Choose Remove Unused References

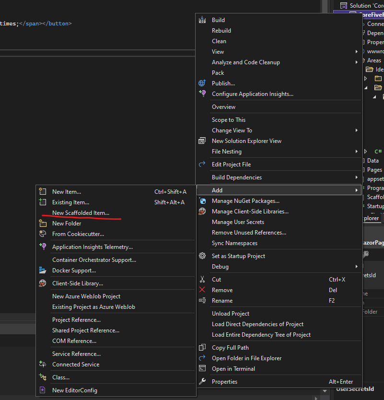[x=249, y=233]
